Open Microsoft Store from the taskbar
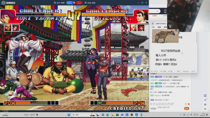This screenshot has height=118, width=210. (117, 115)
